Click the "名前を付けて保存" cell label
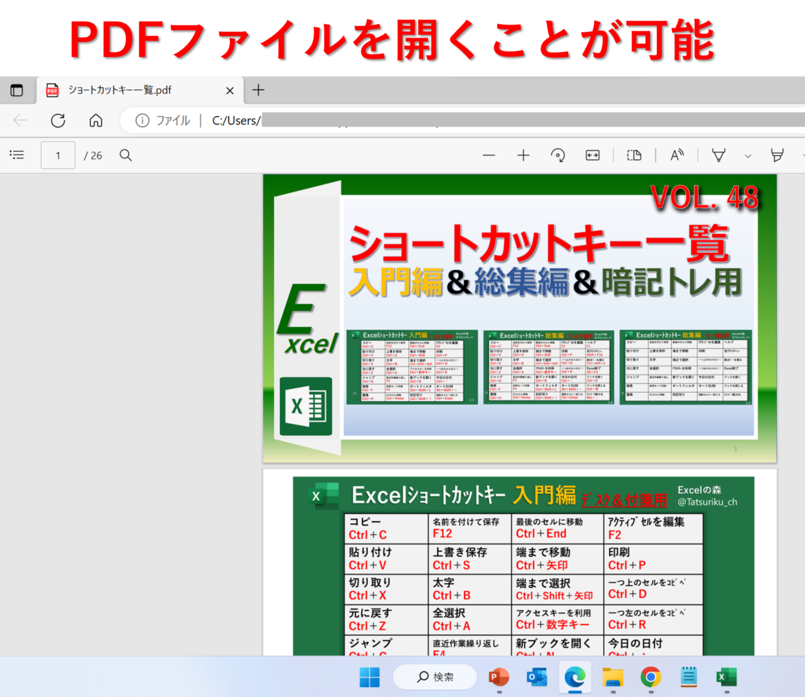805x697 pixels. [x=466, y=522]
